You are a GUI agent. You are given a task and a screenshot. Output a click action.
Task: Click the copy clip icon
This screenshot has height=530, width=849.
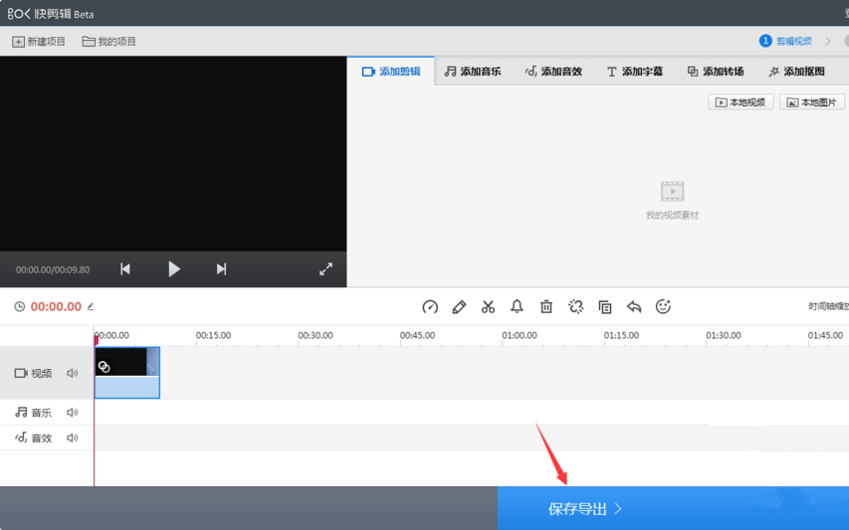605,307
